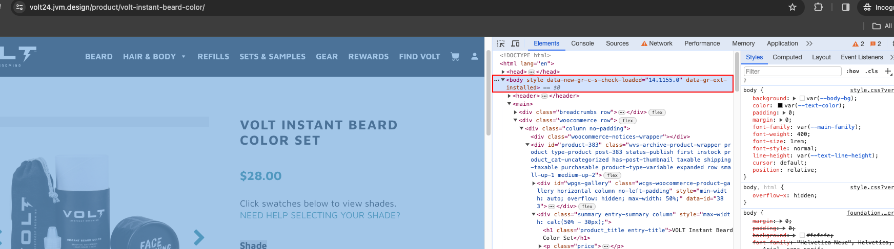894x249 pixels.
Task: Click the VOLT logo in header
Action: click(x=18, y=56)
